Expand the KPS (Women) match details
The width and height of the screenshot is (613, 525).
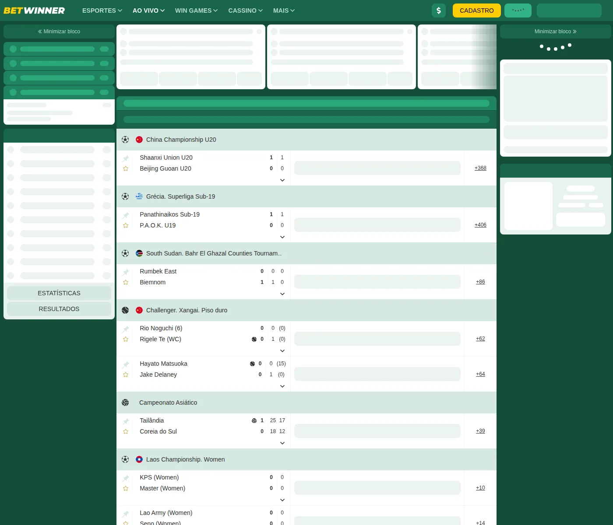(x=282, y=500)
